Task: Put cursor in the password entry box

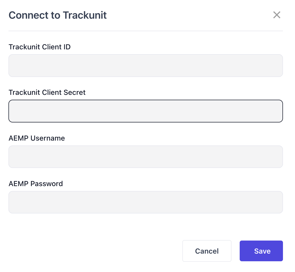Action: click(145, 202)
